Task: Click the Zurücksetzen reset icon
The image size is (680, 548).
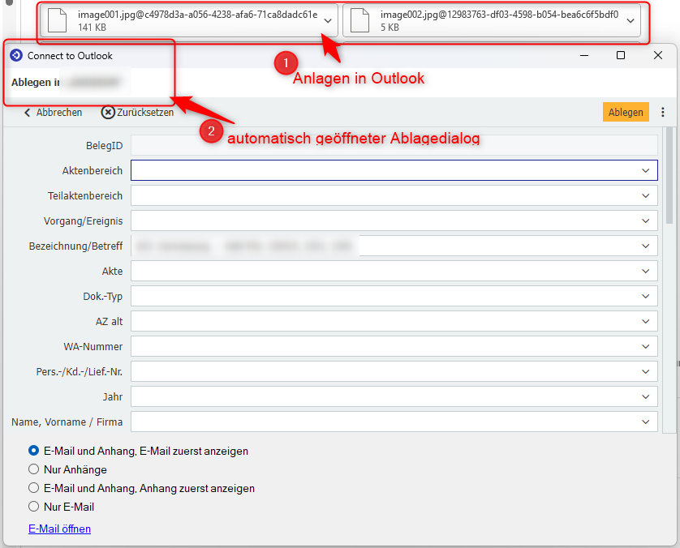Action: (x=108, y=113)
